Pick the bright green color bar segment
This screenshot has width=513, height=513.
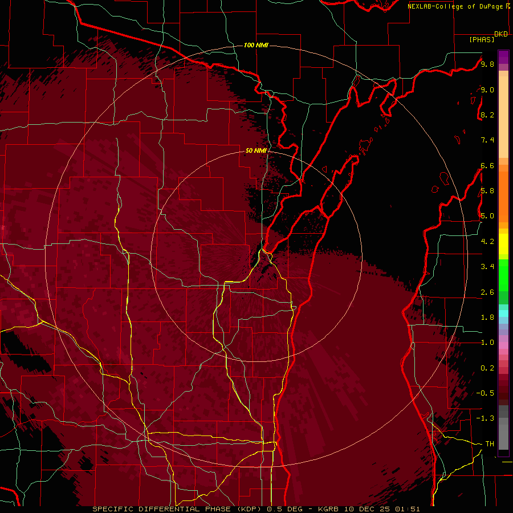[503, 275]
